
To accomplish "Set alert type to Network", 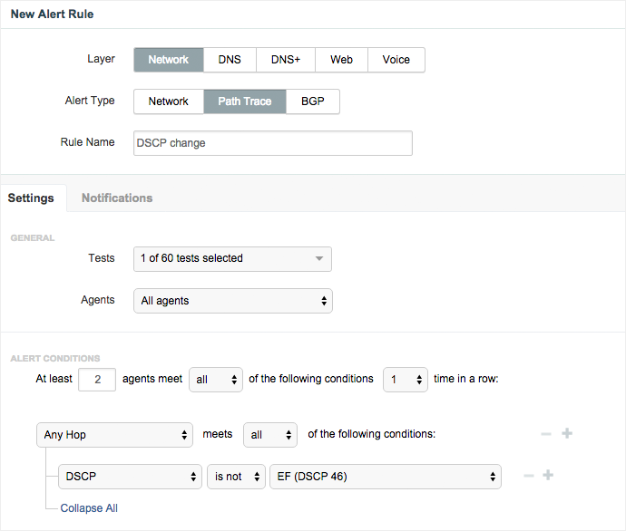I will pos(169,101).
